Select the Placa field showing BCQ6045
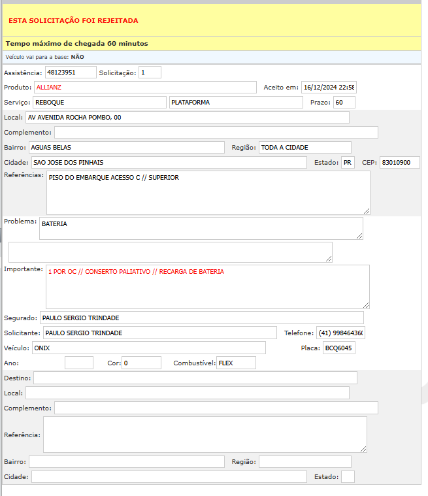The height and width of the screenshot is (496, 428). pos(339,348)
